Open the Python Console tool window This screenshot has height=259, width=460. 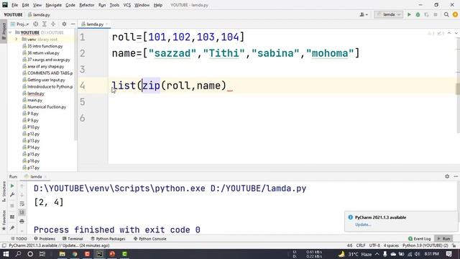point(150,239)
